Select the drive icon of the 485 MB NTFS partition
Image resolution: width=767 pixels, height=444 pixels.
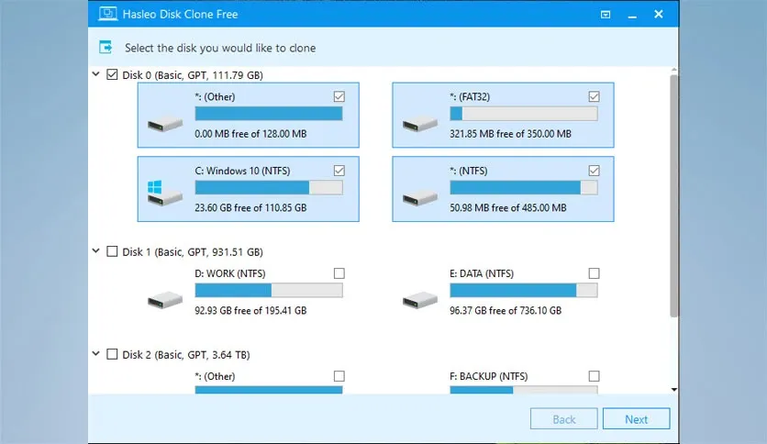point(420,198)
